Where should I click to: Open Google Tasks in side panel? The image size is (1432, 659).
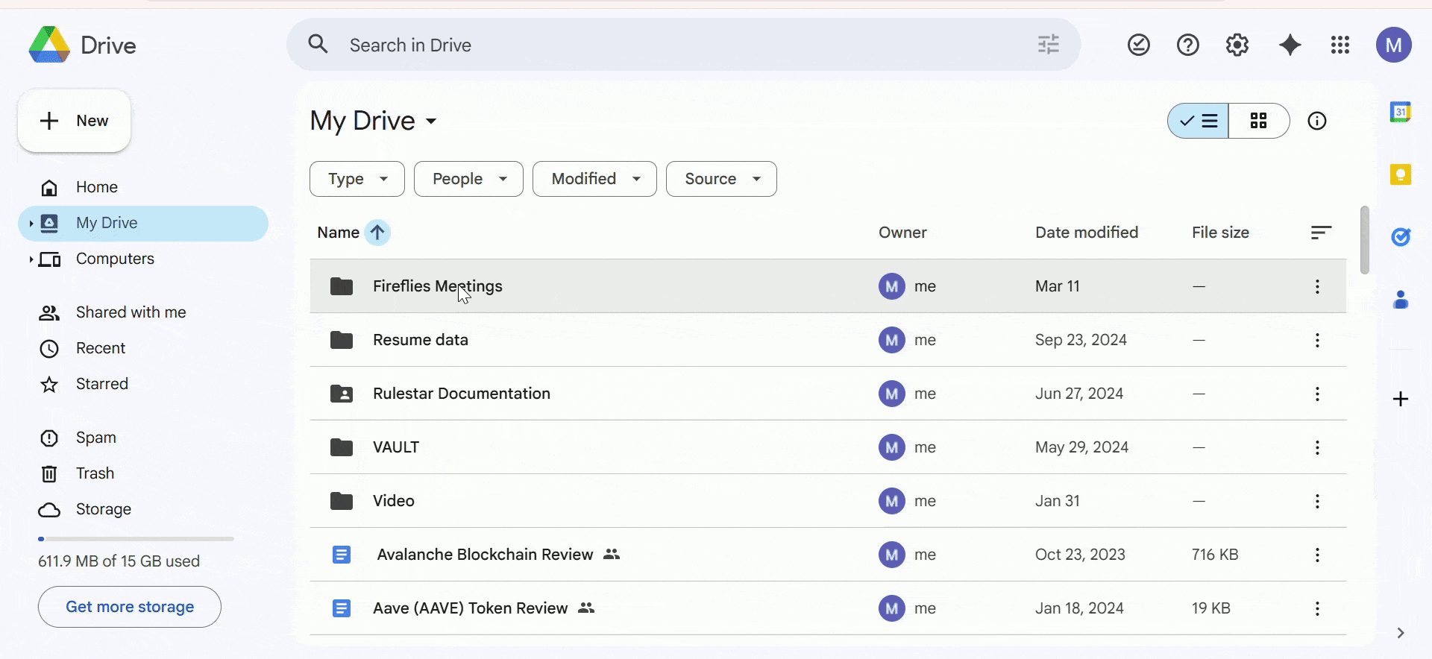[x=1400, y=237]
